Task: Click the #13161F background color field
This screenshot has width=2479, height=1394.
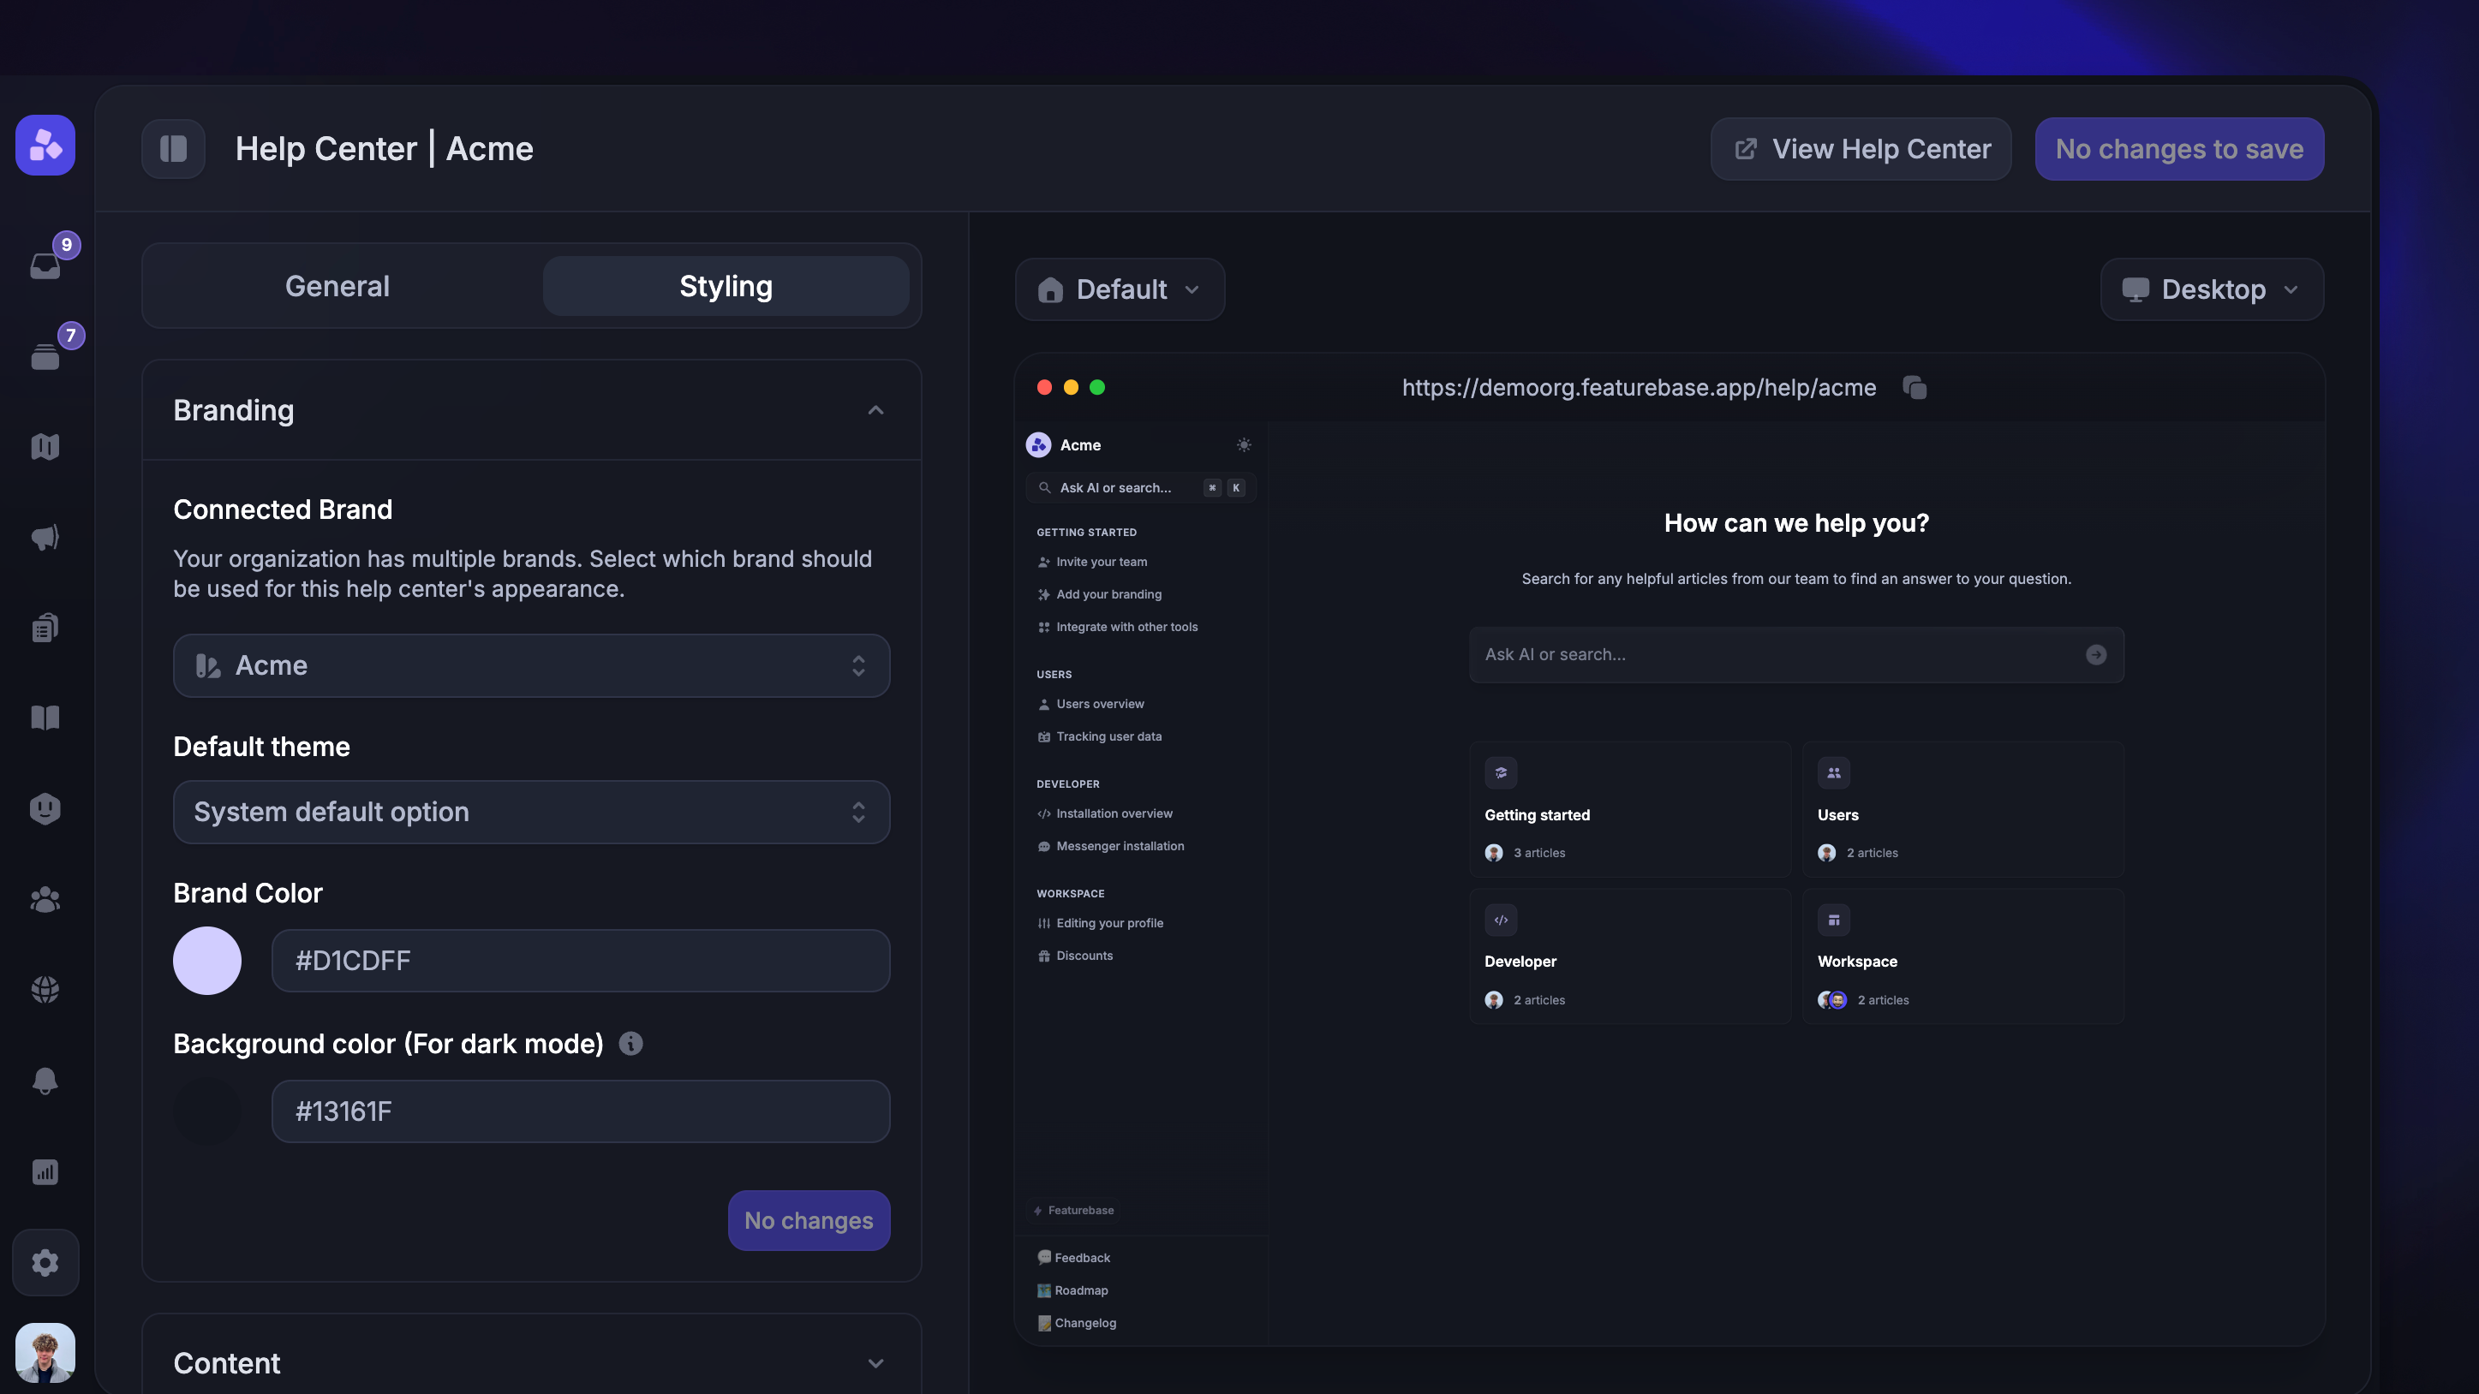Action: click(x=582, y=1111)
